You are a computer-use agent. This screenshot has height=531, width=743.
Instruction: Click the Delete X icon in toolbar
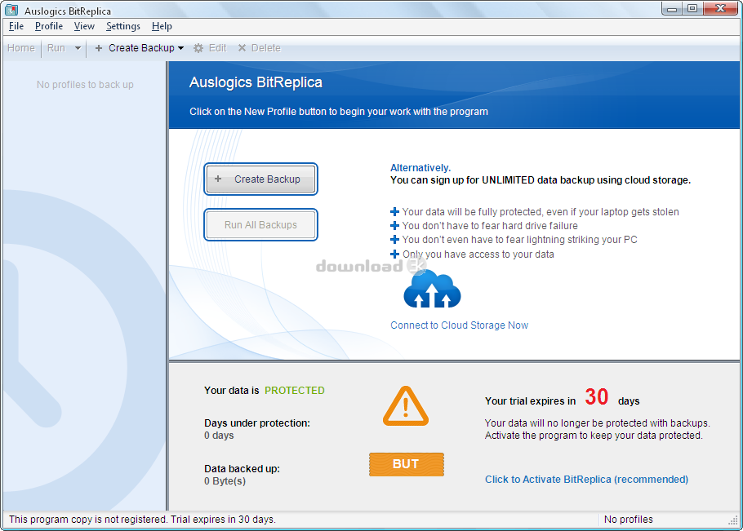click(242, 48)
